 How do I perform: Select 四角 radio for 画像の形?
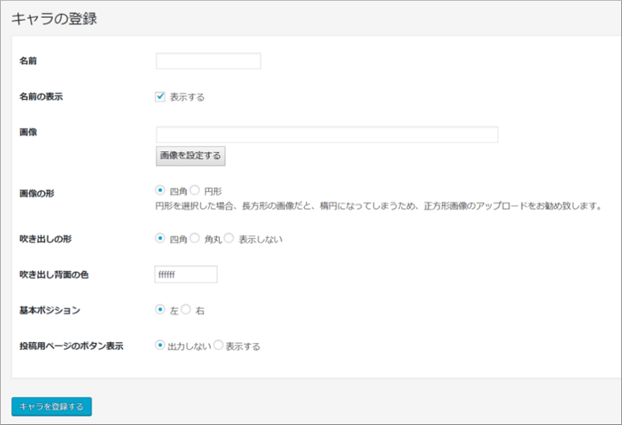pos(160,190)
